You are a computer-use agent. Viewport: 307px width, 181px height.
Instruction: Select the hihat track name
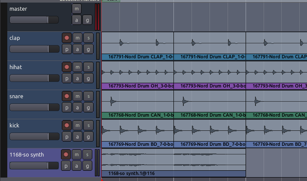15,67
